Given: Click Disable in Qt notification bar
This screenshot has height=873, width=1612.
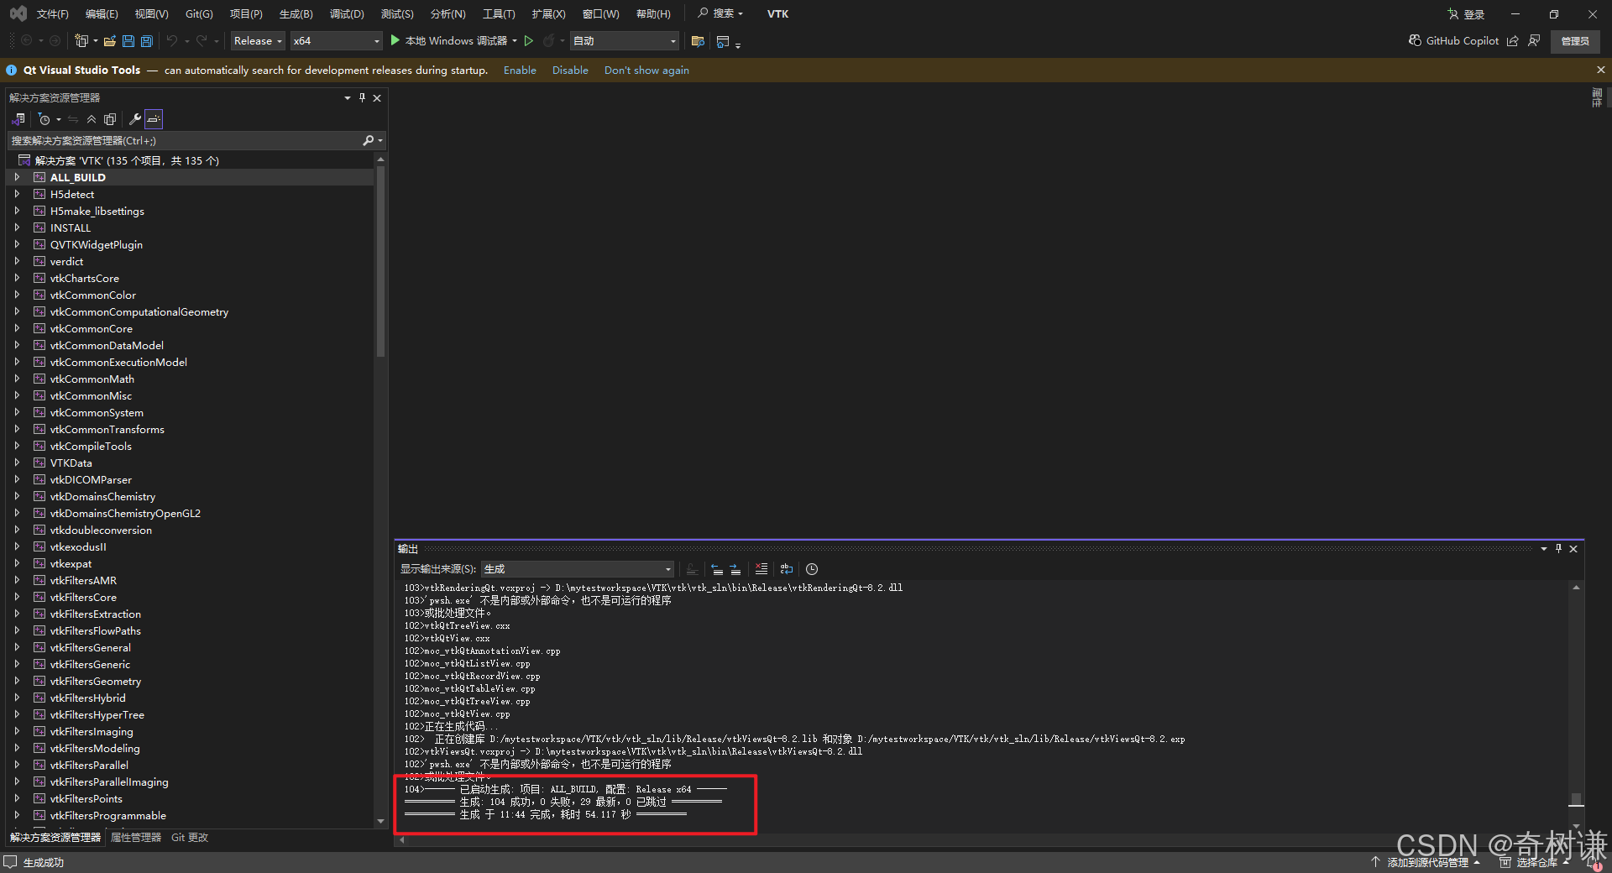Looking at the screenshot, I should pyautogui.click(x=570, y=71).
